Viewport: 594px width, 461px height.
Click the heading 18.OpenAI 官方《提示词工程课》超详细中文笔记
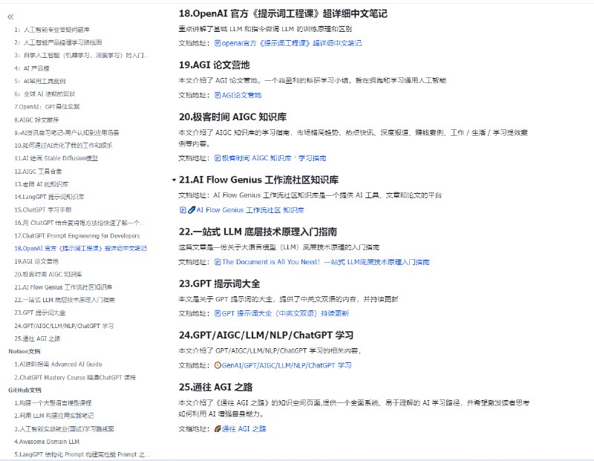click(283, 13)
